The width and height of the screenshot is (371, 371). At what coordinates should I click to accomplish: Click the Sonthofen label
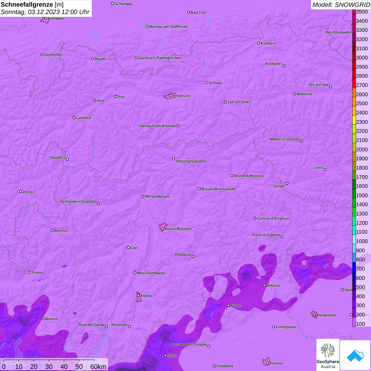pos(53,55)
